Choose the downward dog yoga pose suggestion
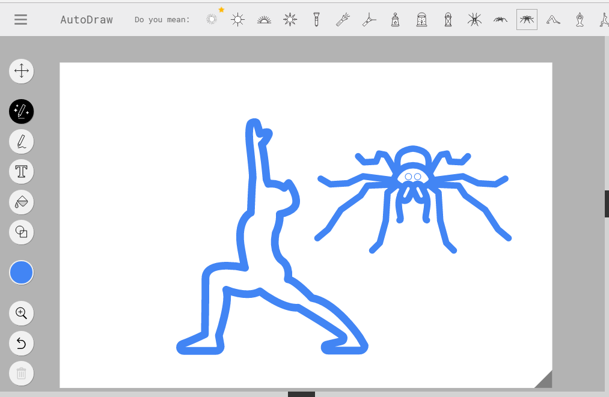The height and width of the screenshot is (397, 609). [x=553, y=19]
